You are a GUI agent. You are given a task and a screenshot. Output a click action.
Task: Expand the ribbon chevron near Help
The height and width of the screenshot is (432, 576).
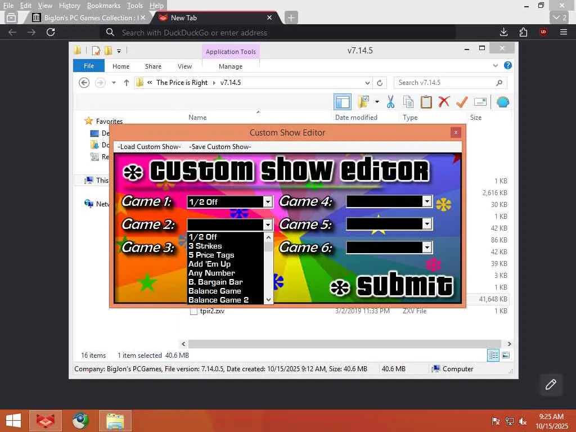point(496,65)
